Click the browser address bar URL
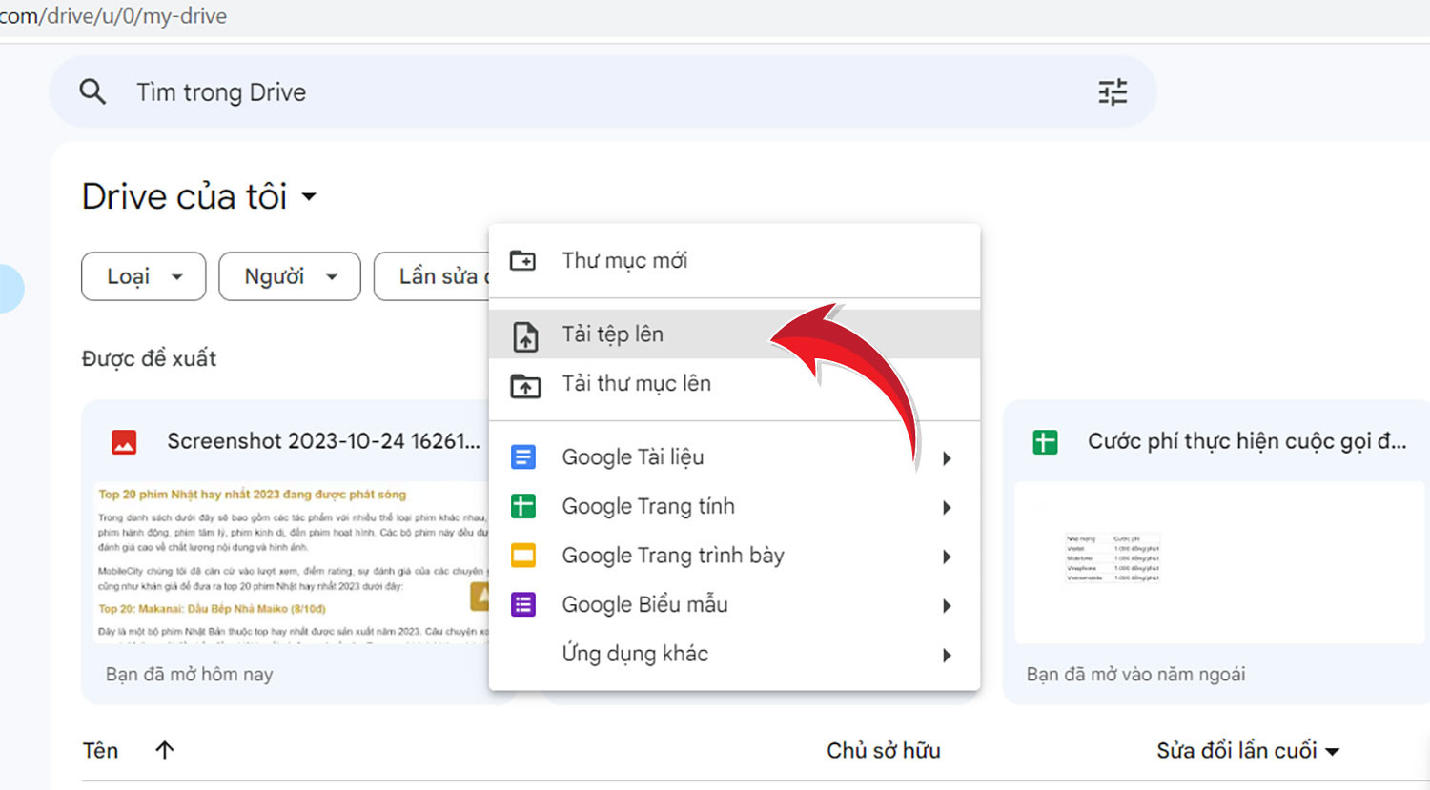This screenshot has height=790, width=1430. tap(113, 16)
